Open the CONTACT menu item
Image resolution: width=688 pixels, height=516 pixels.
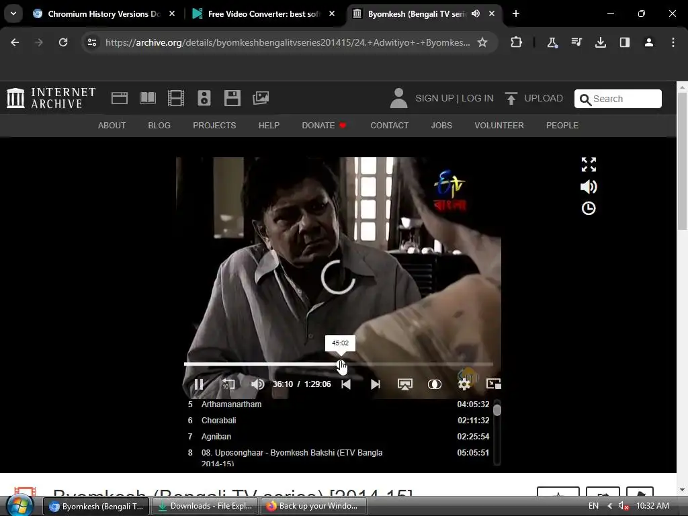pyautogui.click(x=389, y=126)
